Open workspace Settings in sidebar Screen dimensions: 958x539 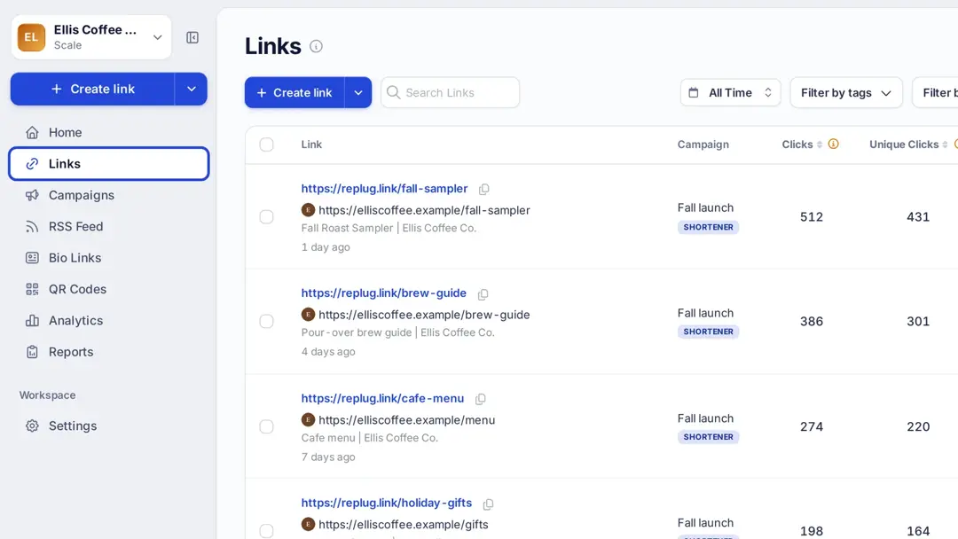tap(109, 426)
